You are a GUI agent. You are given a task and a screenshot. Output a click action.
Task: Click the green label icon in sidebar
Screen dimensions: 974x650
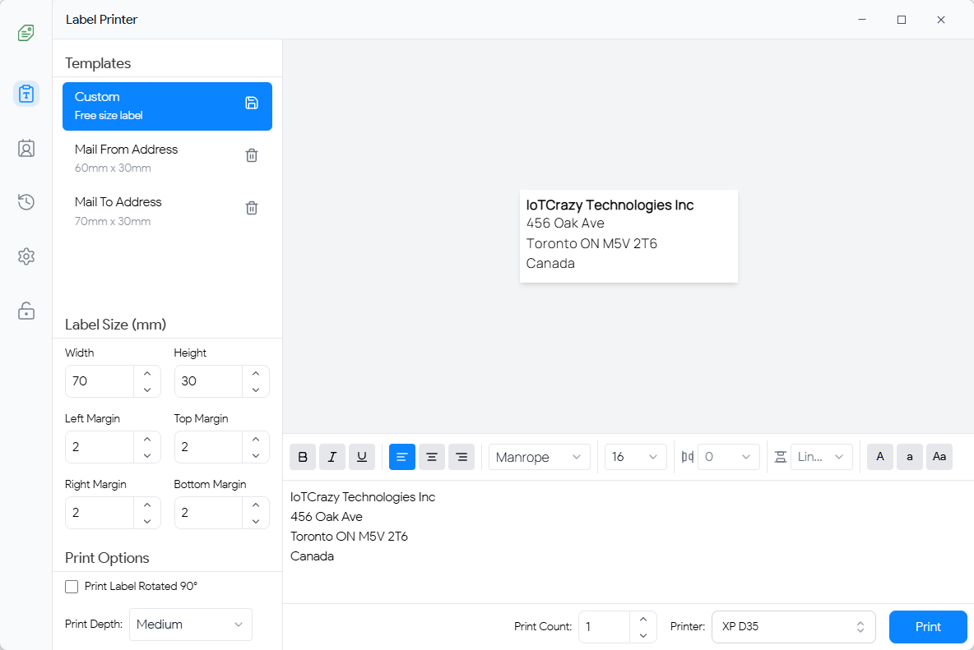click(26, 33)
